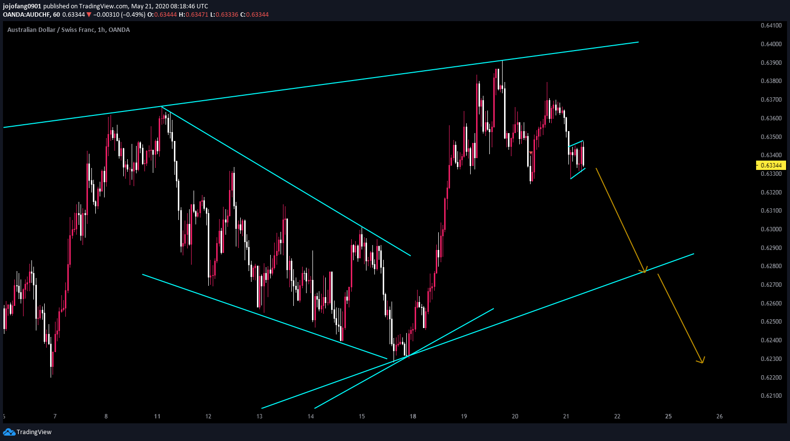Click date label 14 on time axis
This screenshot has height=441, width=790.
coord(310,416)
